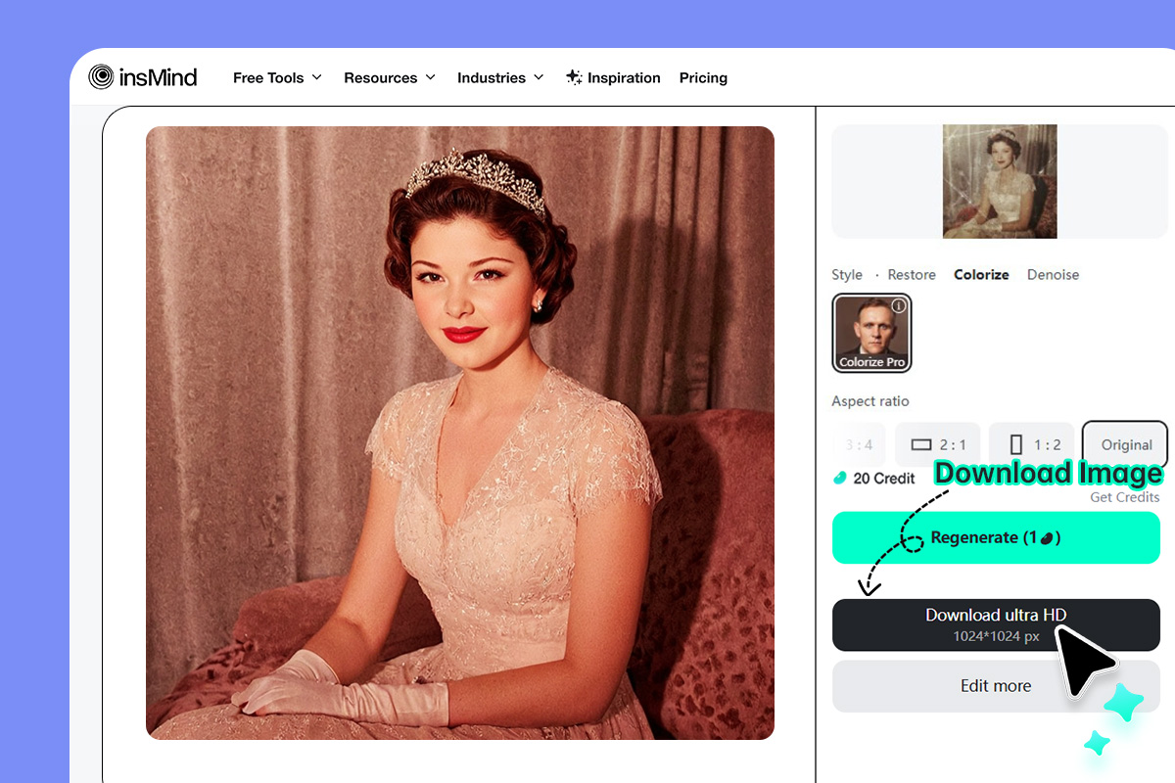The width and height of the screenshot is (1175, 783).
Task: Click the info icon on Colorize Pro
Action: tap(899, 306)
